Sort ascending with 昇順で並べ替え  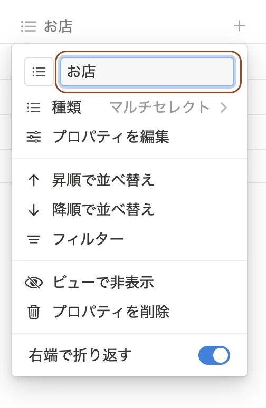pos(129,180)
